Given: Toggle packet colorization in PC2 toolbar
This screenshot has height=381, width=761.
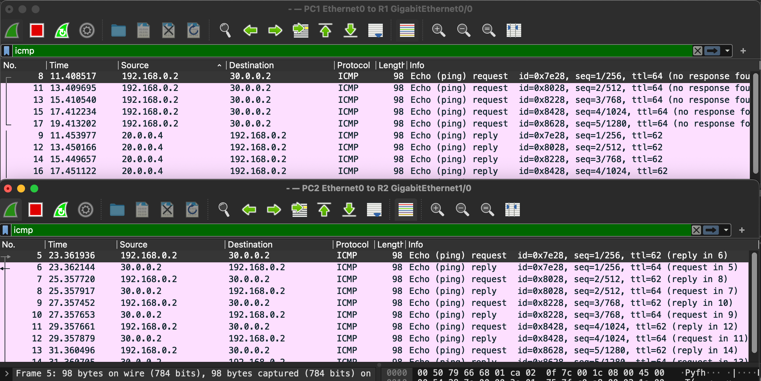Looking at the screenshot, I should [406, 210].
